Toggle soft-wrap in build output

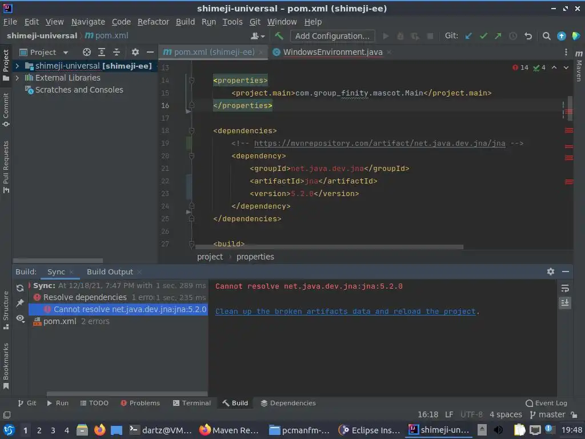pyautogui.click(x=565, y=288)
